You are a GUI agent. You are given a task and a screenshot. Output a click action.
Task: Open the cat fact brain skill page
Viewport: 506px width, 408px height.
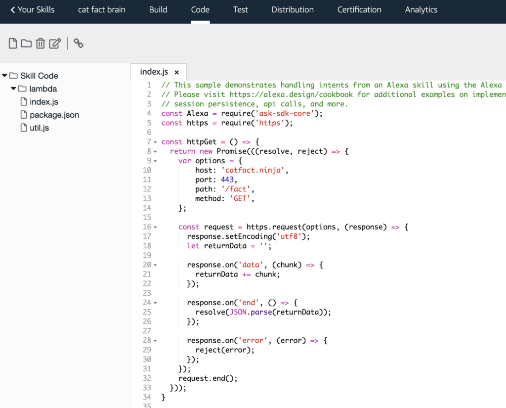[102, 10]
